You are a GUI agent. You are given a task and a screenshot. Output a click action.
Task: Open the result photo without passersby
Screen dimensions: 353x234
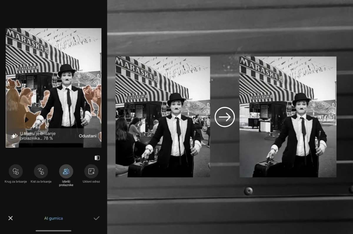(288, 117)
